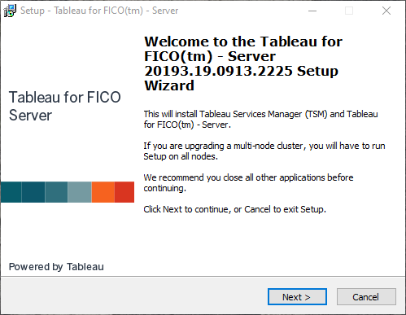Image resolution: width=406 pixels, height=315 pixels.
Task: Click the Welcome Setup Wizard heading
Action: point(243,63)
